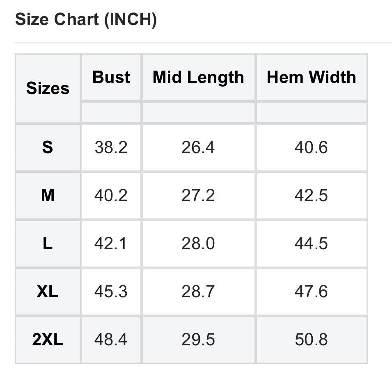Viewport: 392px width, 372px height.
Task: Select bust value 45.3 for XL
Action: pyautogui.click(x=111, y=292)
